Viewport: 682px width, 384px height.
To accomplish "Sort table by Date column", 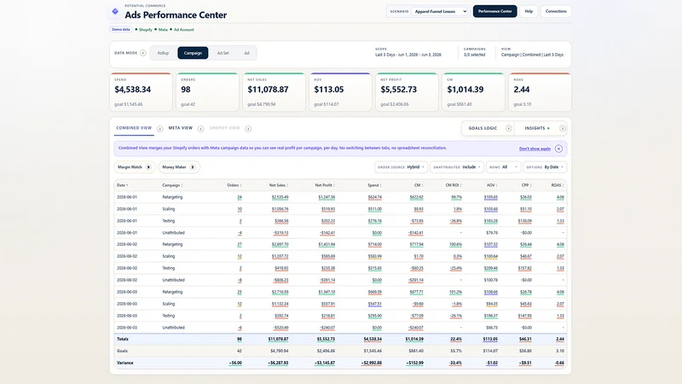I will tap(122, 185).
